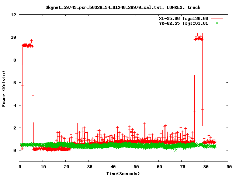The width and height of the screenshot is (236, 177).
Task: Click red plus line sample in legend
Action: click(217, 18)
